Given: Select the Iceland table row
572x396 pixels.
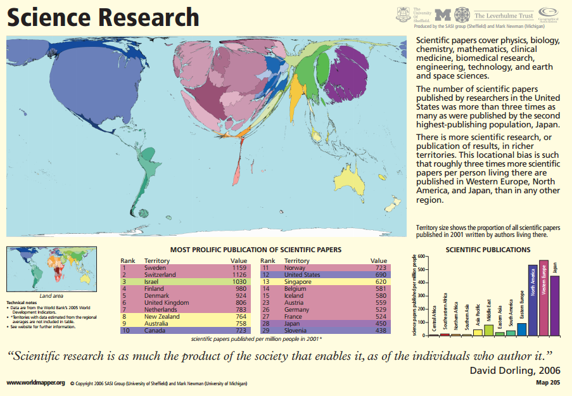Looking at the screenshot, I should click(x=326, y=296).
